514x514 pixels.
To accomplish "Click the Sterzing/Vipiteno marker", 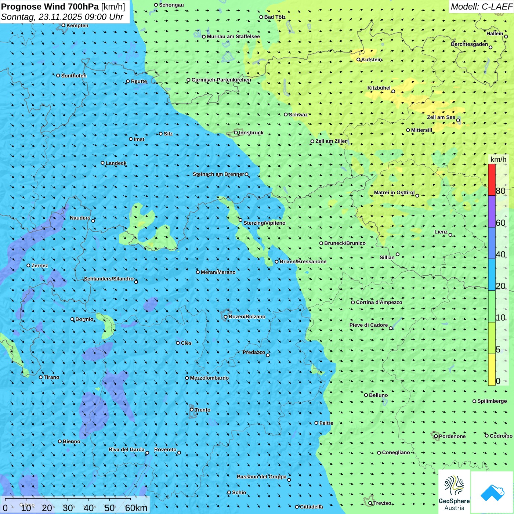I will [x=240, y=220].
